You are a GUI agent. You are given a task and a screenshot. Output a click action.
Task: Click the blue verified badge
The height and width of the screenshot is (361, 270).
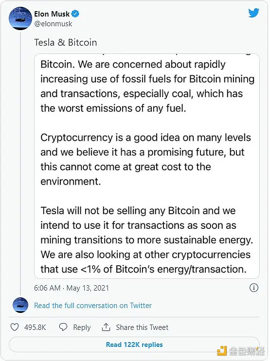(75, 14)
